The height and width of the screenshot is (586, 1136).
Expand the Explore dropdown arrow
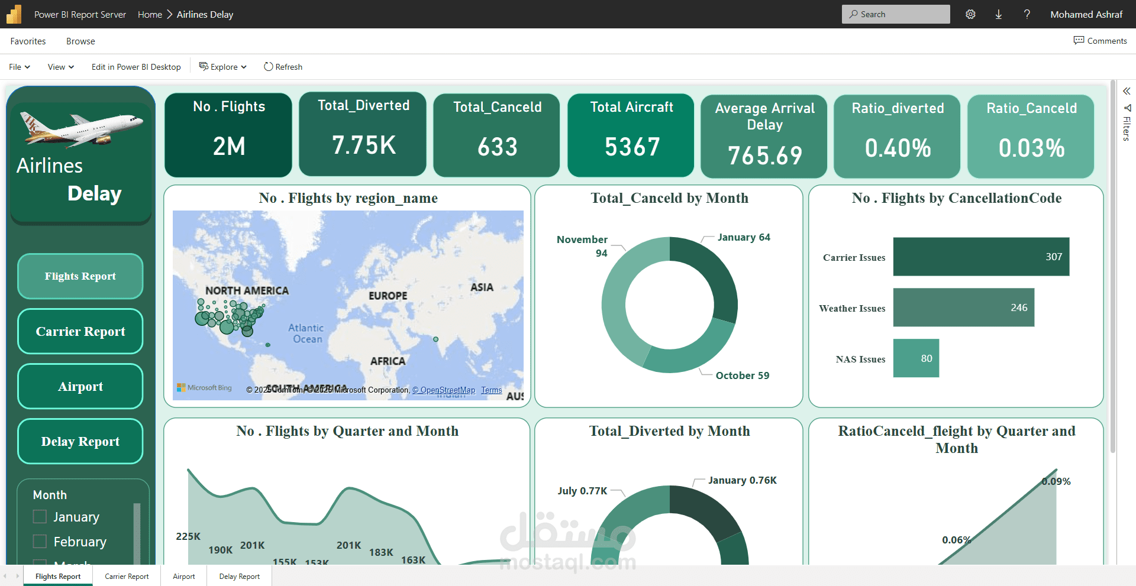click(x=244, y=67)
